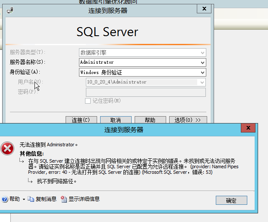This screenshot has height=222, width=268.
Task: Open the 用户名 dropdown arrow
Action: pos(202,83)
